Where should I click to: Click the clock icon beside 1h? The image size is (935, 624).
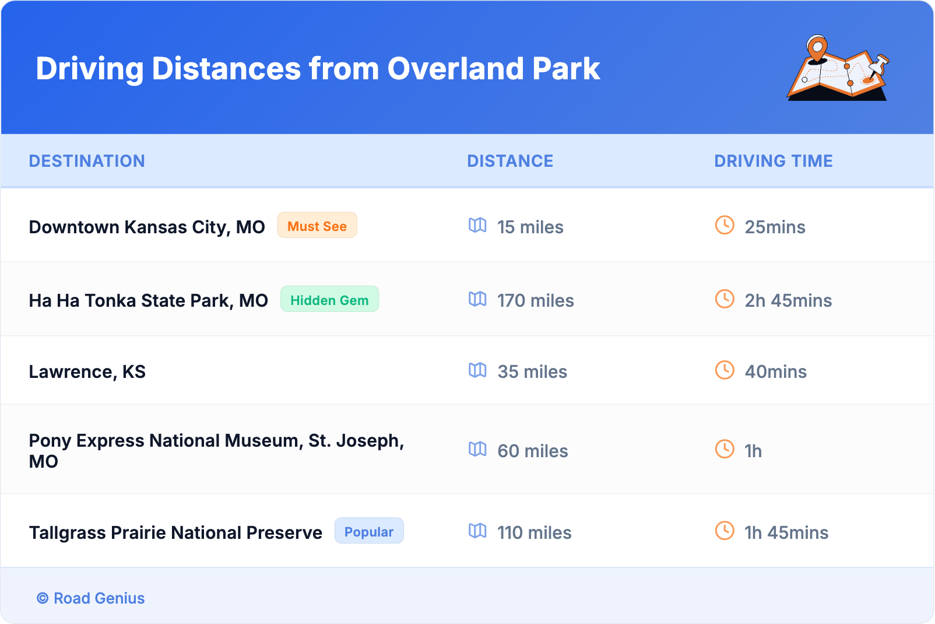[725, 449]
